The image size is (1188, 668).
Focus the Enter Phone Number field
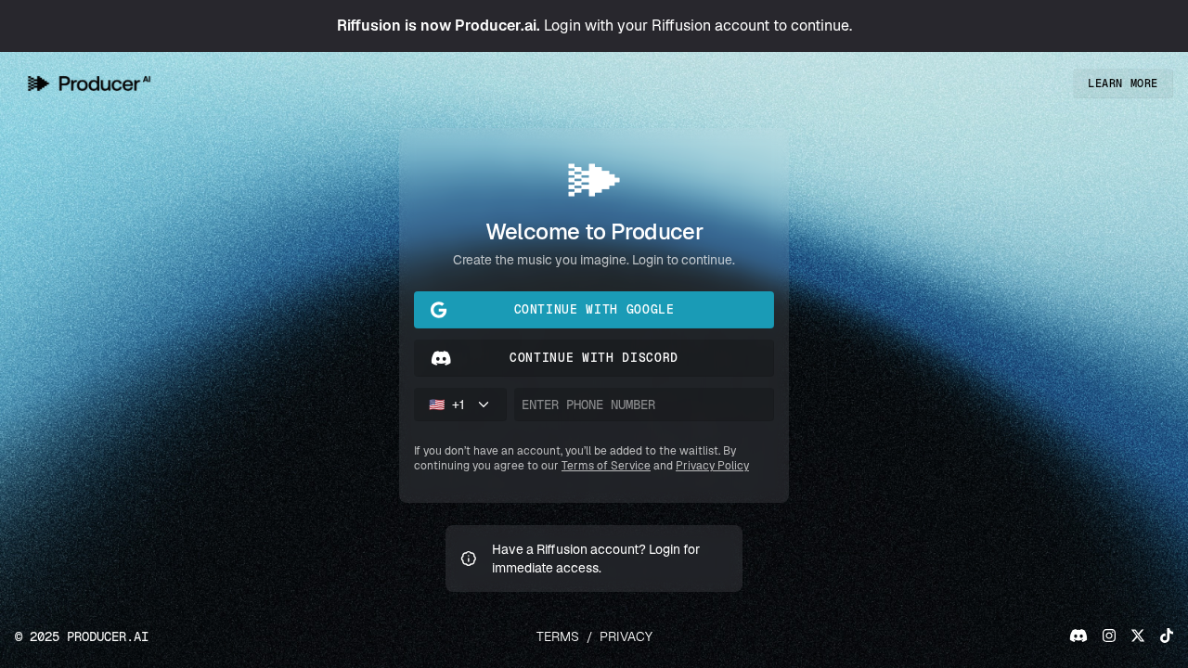[x=644, y=405]
